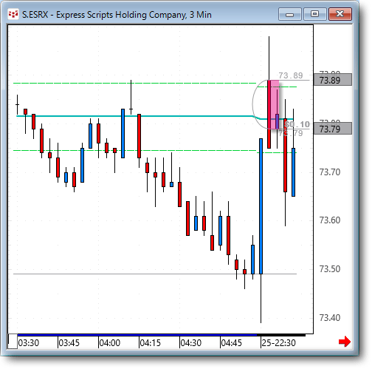Maximize the S.ESRX chart window
This screenshot has width=372, height=369.
click(x=314, y=14)
